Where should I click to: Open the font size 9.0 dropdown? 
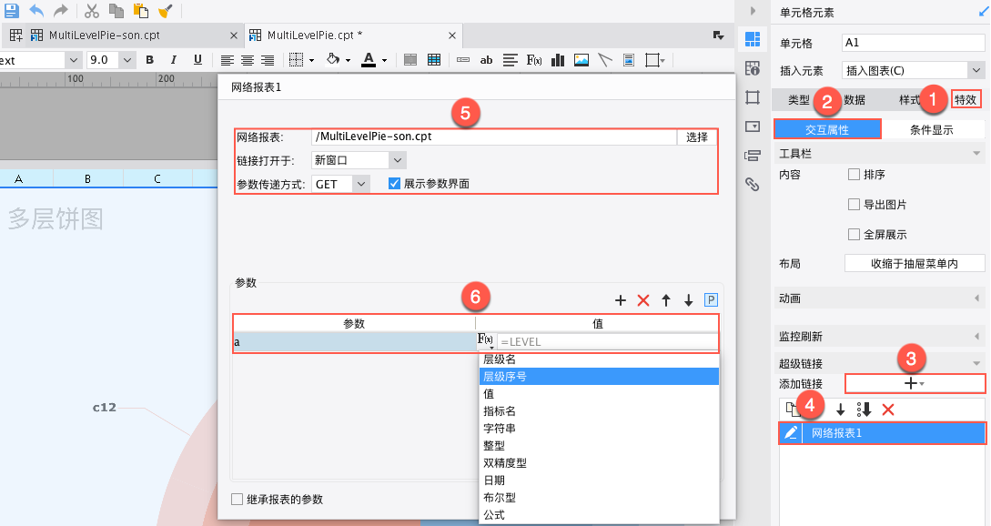click(127, 60)
